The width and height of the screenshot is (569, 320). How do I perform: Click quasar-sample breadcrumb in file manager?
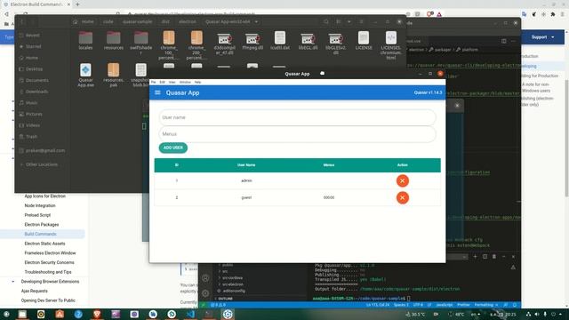click(137, 21)
